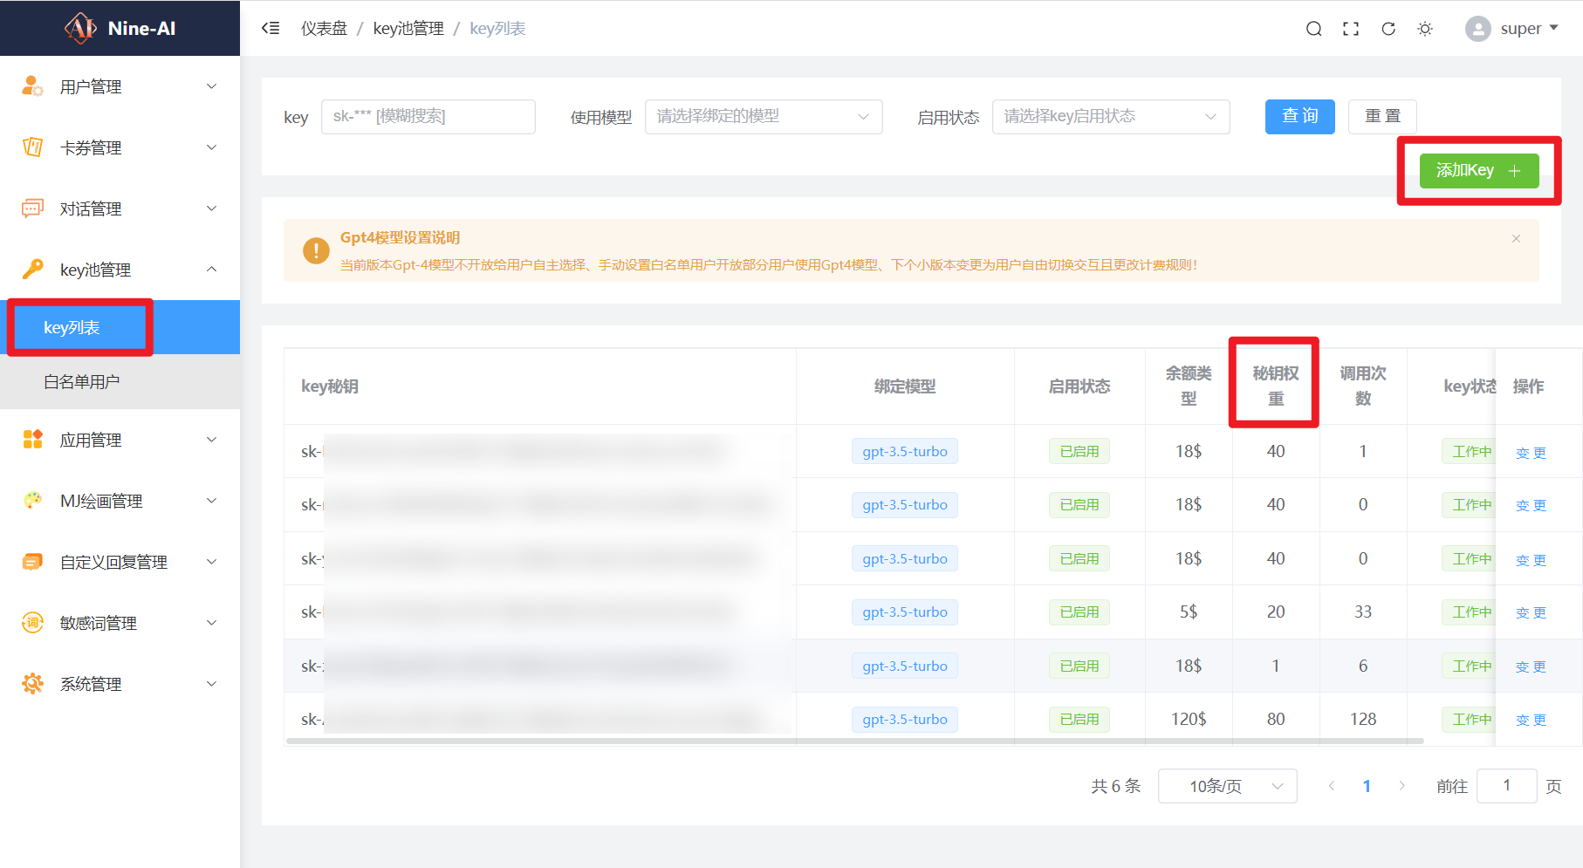Expand the MJ绘画管理 sidebar menu
Screen dimensions: 1583x868
[x=120, y=501]
